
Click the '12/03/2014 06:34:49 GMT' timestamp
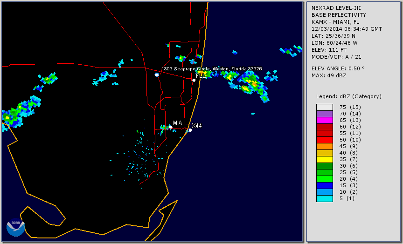(x=347, y=29)
